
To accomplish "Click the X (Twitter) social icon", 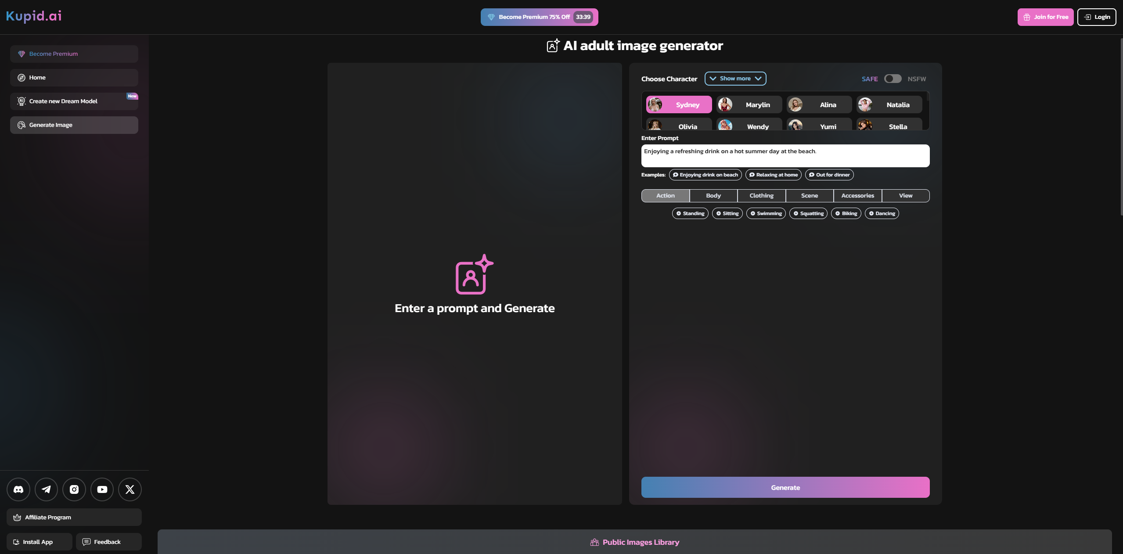I will 130,489.
